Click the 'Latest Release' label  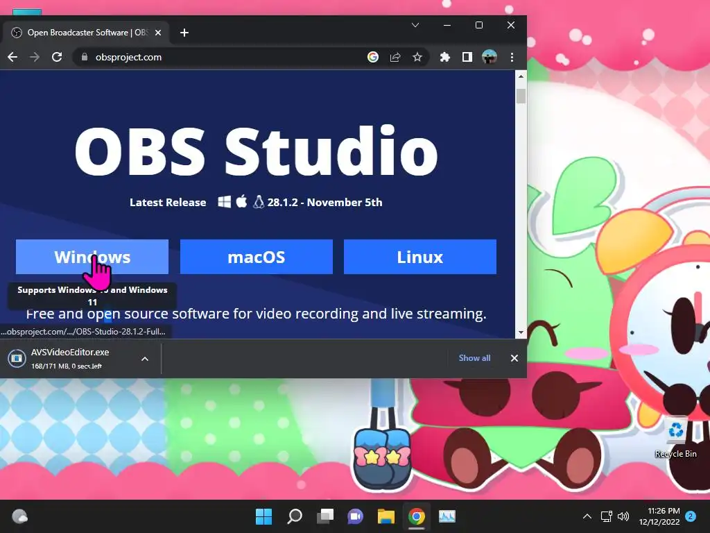168,202
